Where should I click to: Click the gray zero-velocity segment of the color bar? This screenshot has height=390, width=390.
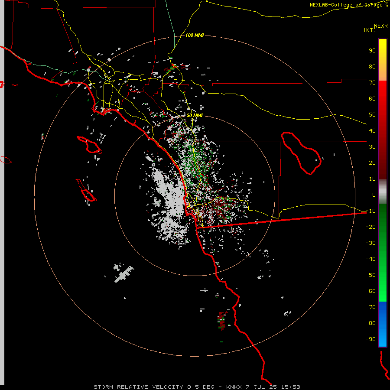point(383,192)
